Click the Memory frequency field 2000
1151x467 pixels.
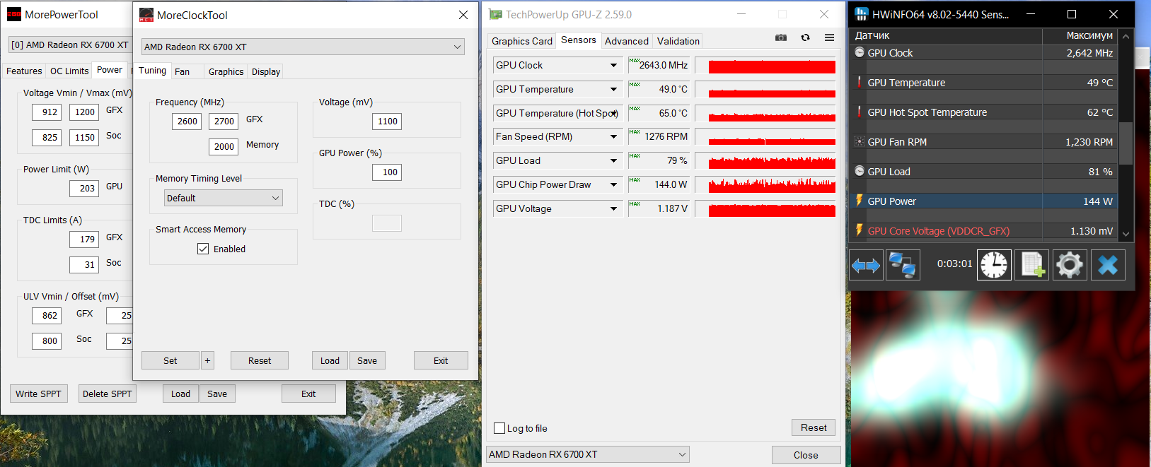pyautogui.click(x=224, y=146)
